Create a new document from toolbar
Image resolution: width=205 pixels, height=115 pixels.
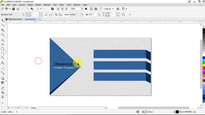tap(2, 9)
